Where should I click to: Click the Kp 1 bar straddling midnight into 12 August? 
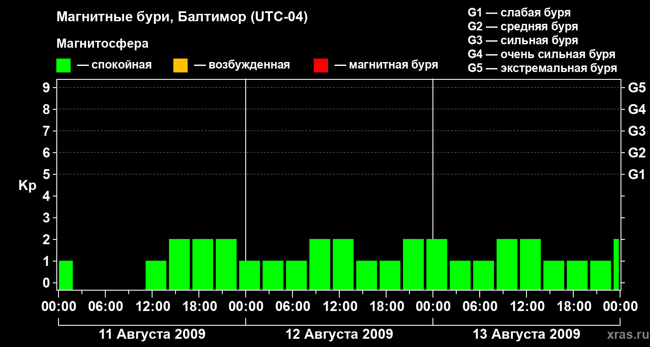coord(250,275)
